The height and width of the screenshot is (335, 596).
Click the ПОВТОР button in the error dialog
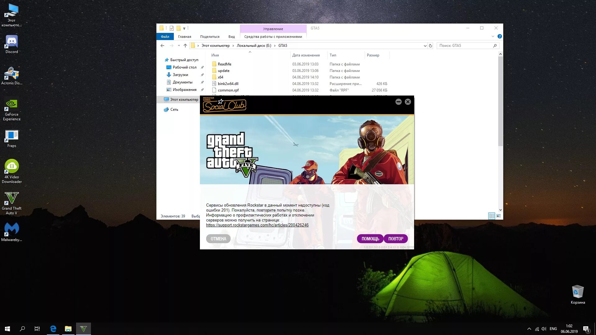pyautogui.click(x=396, y=239)
